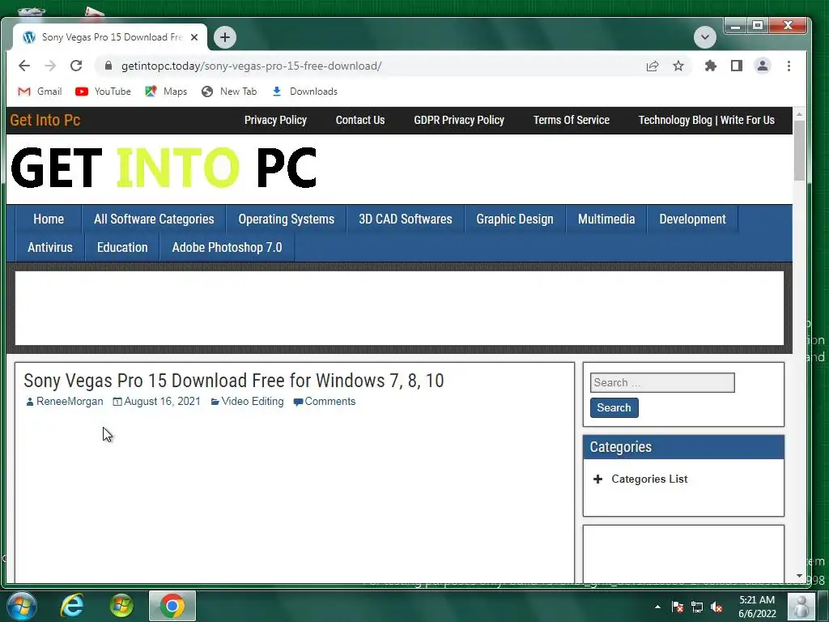Image resolution: width=829 pixels, height=622 pixels.
Task: Toggle Chrome side panel icon
Action: [x=737, y=66]
